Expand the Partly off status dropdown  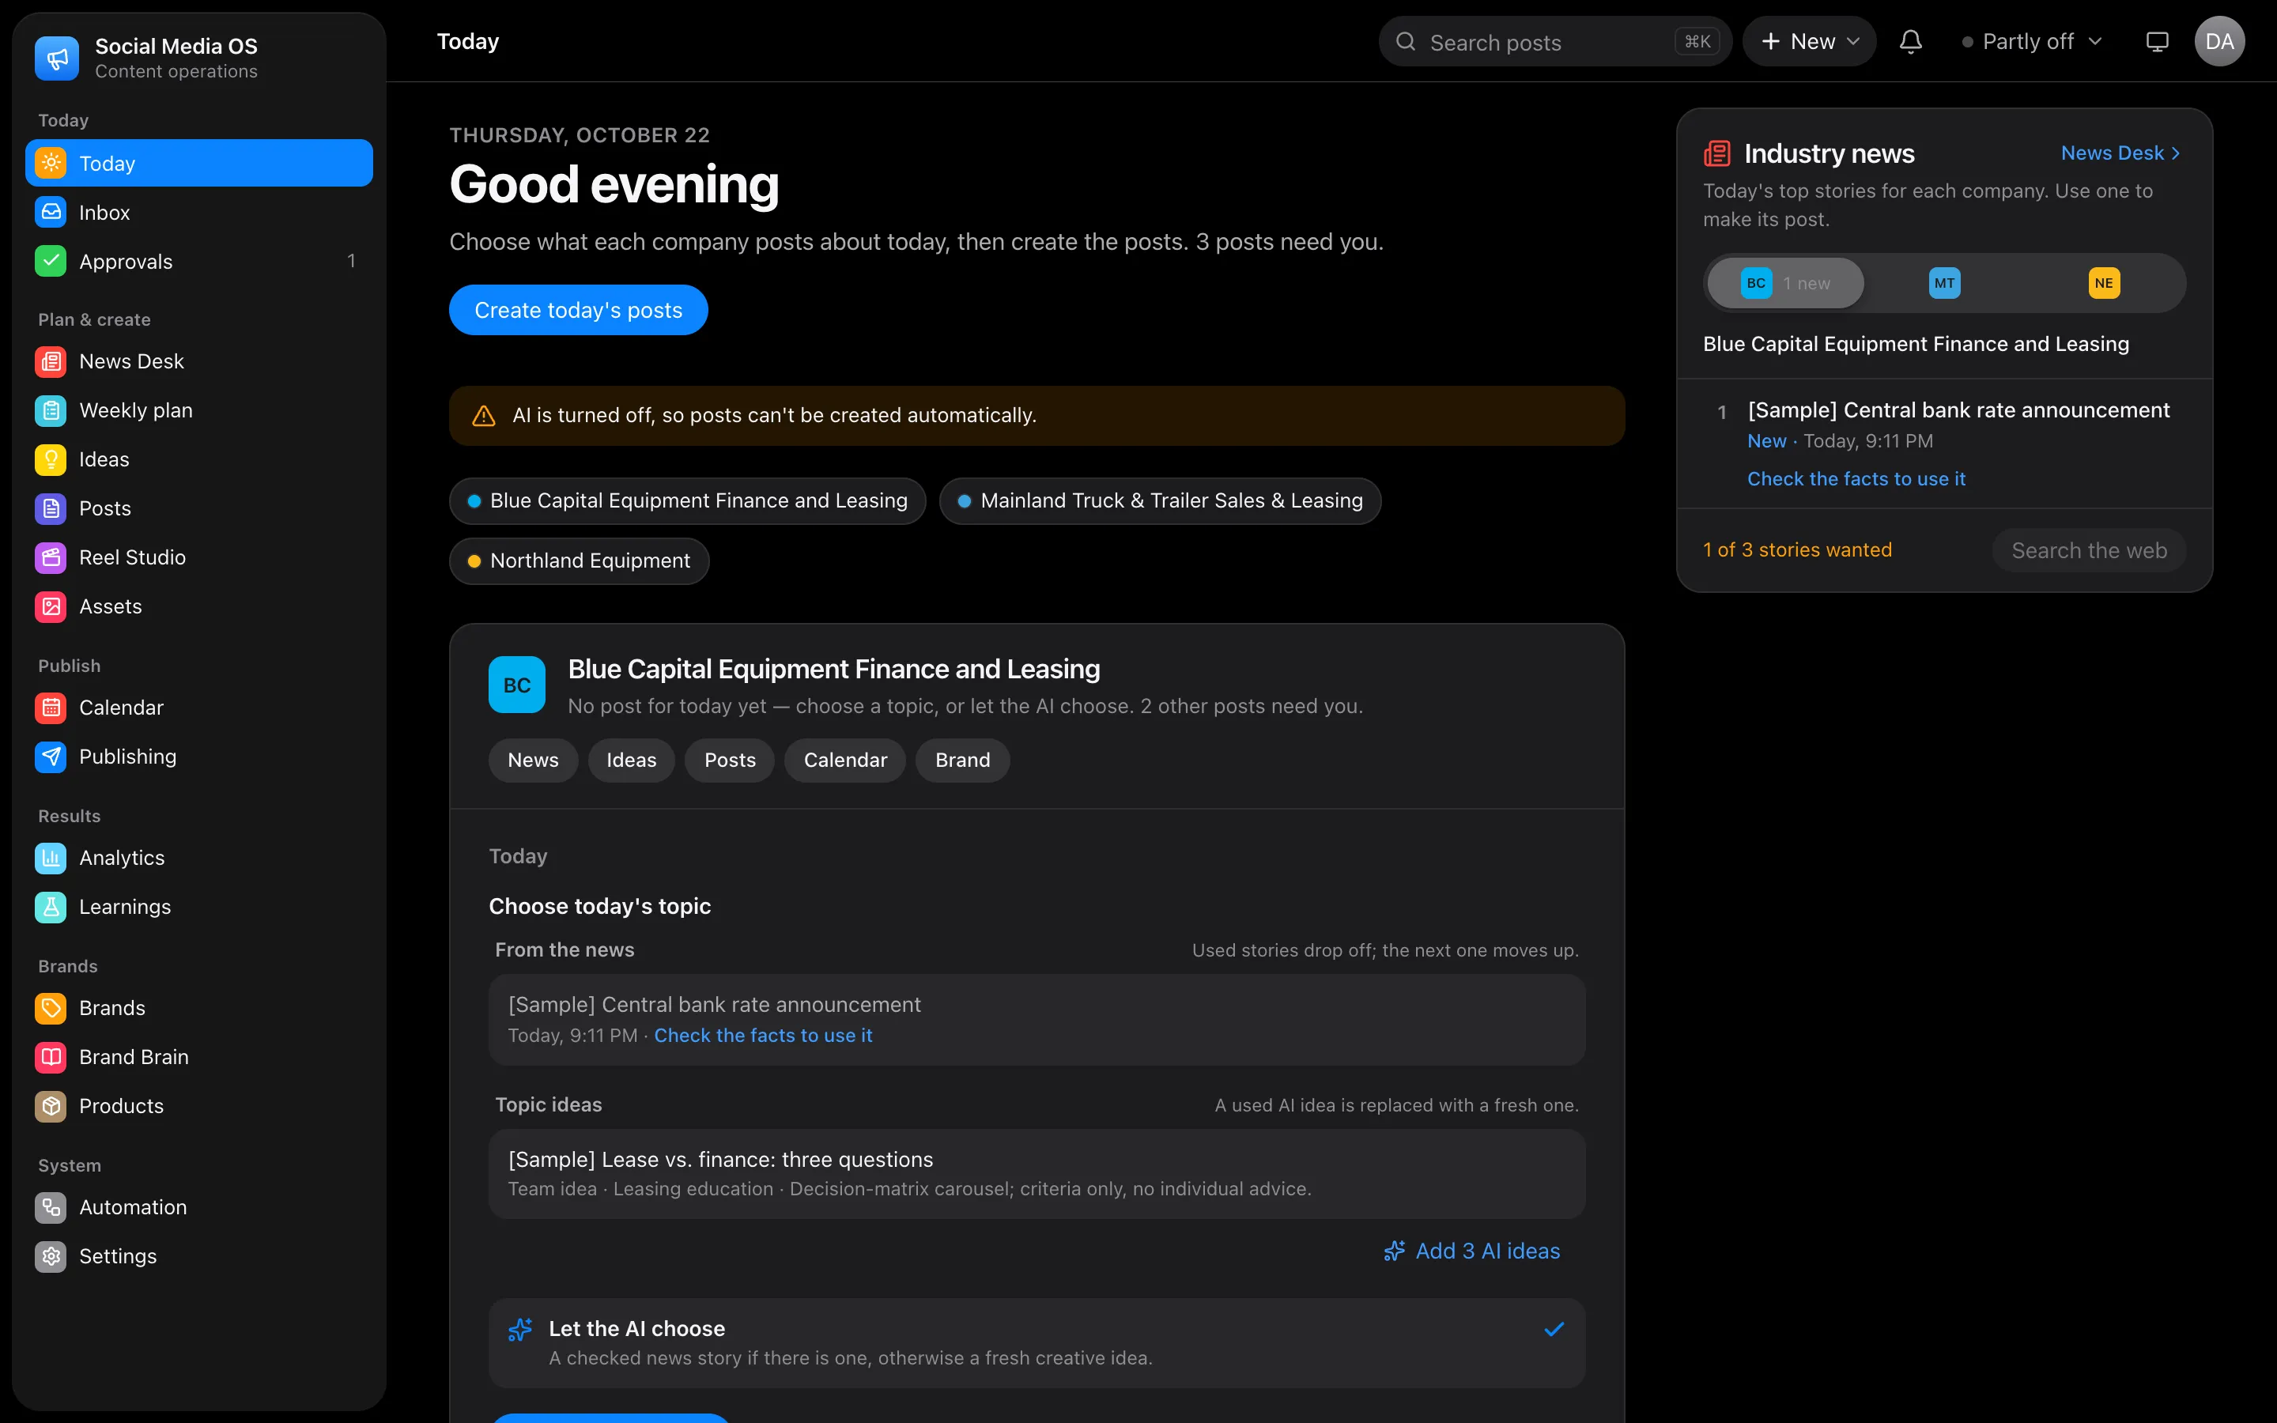[2031, 41]
